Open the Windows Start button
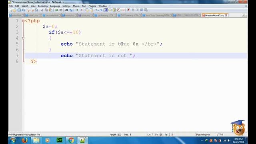Screen dimensions: 256x144 pyautogui.click(x=13, y=140)
